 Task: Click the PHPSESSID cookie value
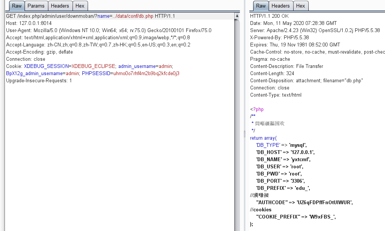point(146,74)
